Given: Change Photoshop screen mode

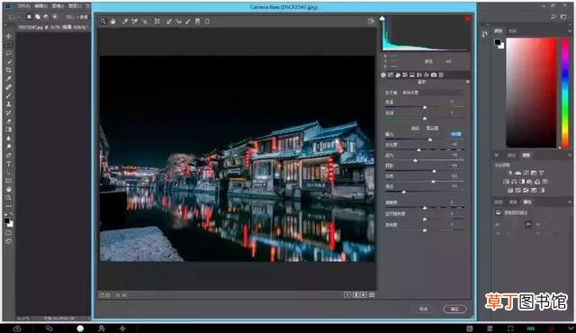Looking at the screenshot, I should coord(9,241).
